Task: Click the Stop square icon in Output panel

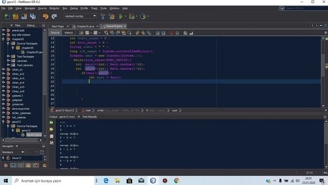Action: point(51,136)
